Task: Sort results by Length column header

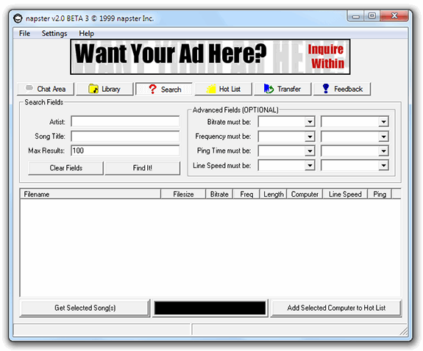Action: click(273, 194)
